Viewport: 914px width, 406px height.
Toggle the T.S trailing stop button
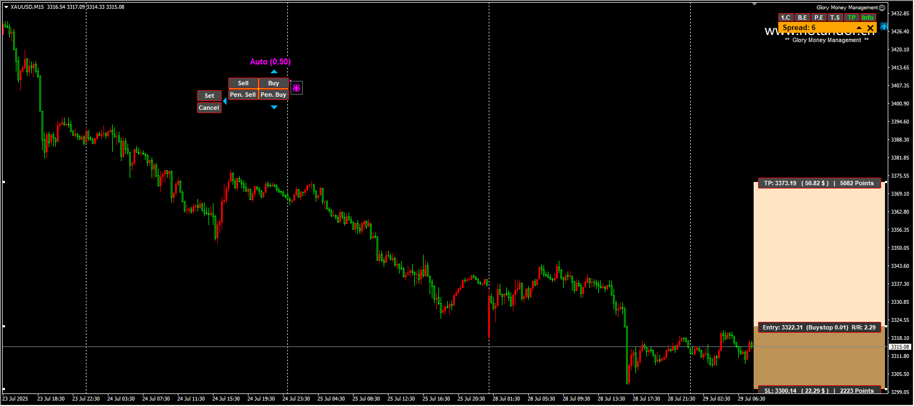pyautogui.click(x=835, y=17)
